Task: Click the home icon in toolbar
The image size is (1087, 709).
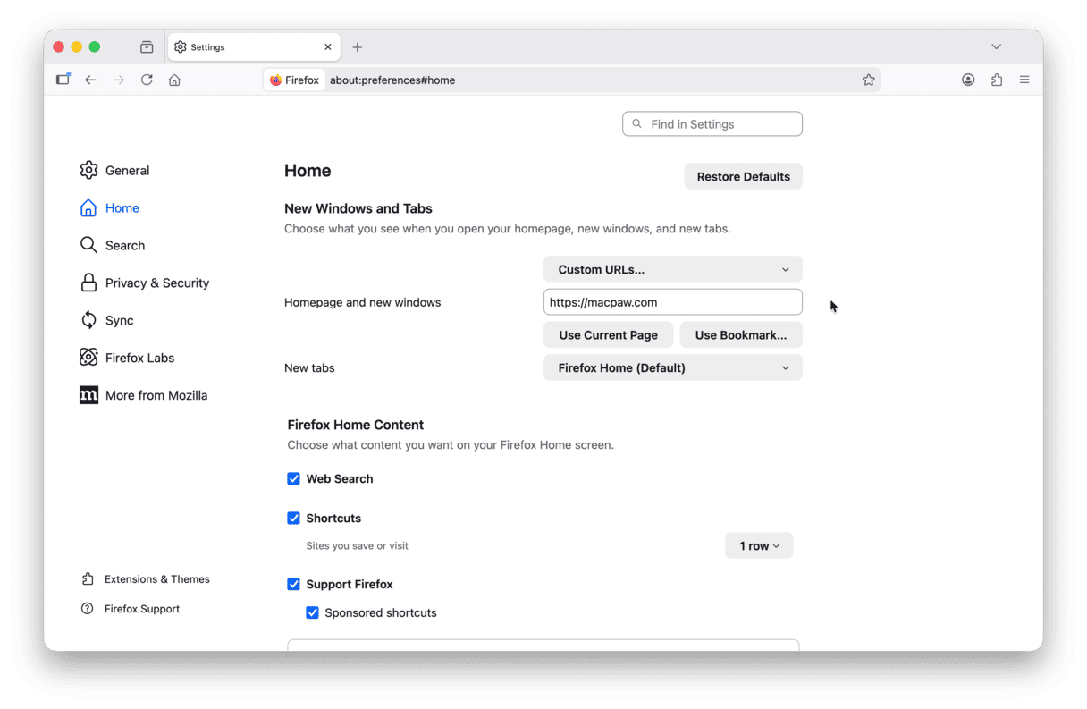Action: point(174,80)
